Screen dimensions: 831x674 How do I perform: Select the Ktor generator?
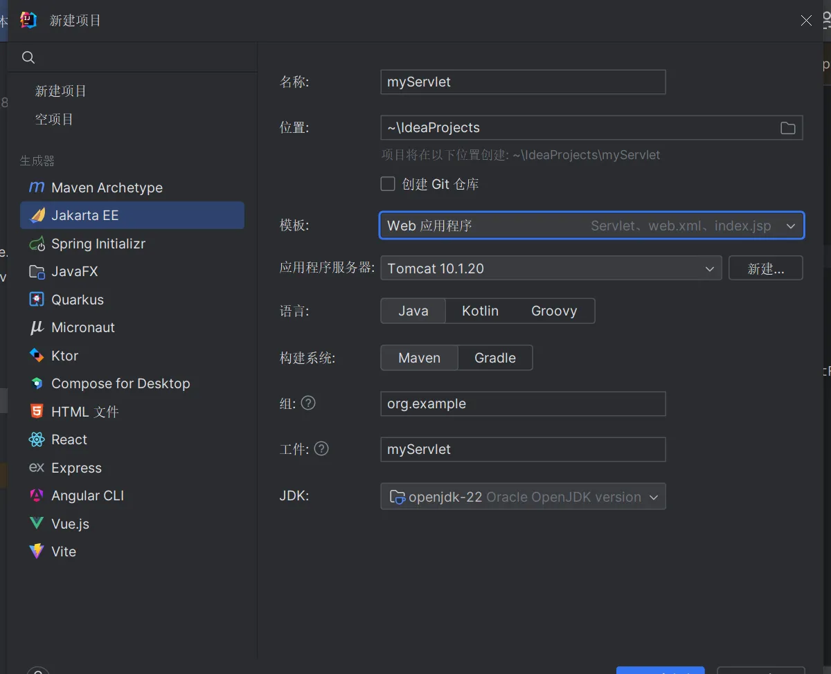(132, 356)
